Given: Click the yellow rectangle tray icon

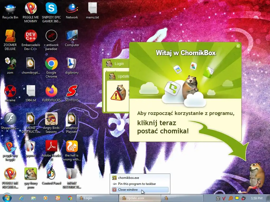Looking at the screenshot, I should point(237,198).
